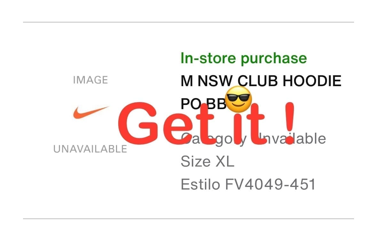
Task: Click the PO BB product name line
Action: 203,104
